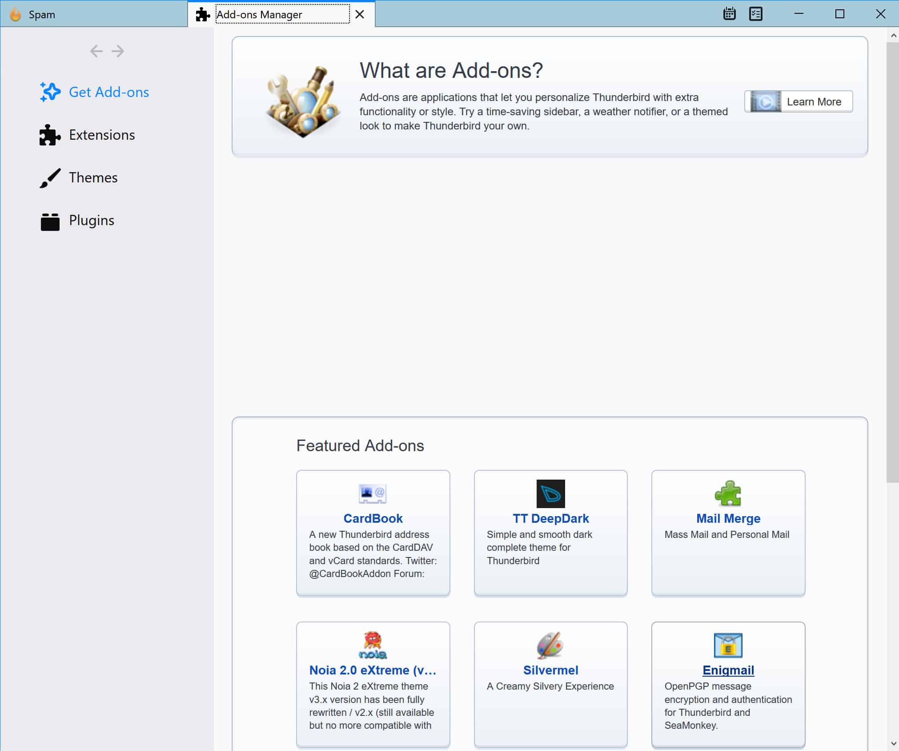The width and height of the screenshot is (899, 751).
Task: Click the Get Add-ons sparkle icon
Action: tap(50, 92)
